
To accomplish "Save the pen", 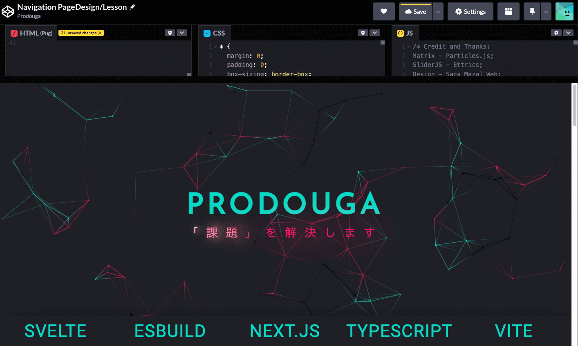I will click(415, 11).
